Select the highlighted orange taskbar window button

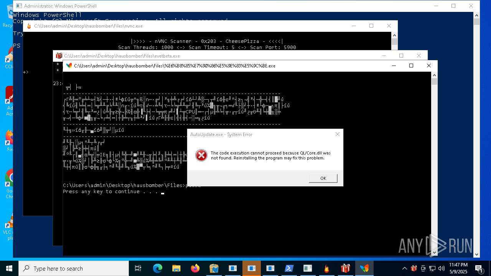click(x=251, y=268)
